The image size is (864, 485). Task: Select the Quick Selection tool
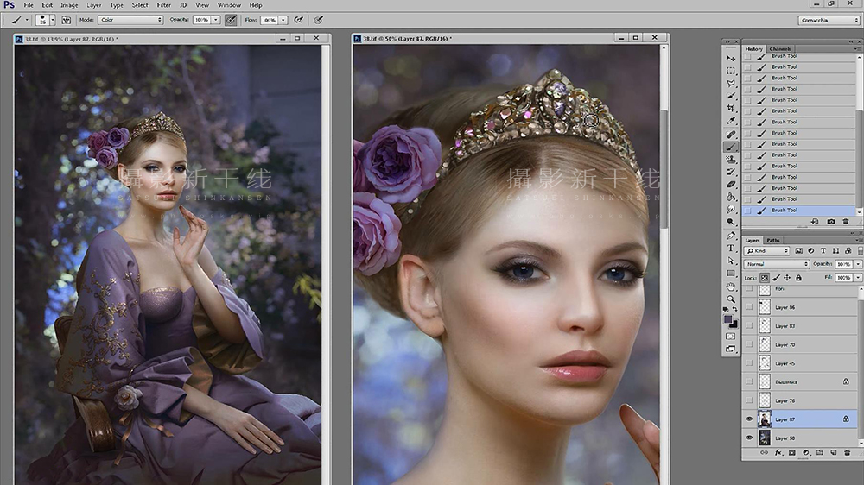pos(731,96)
